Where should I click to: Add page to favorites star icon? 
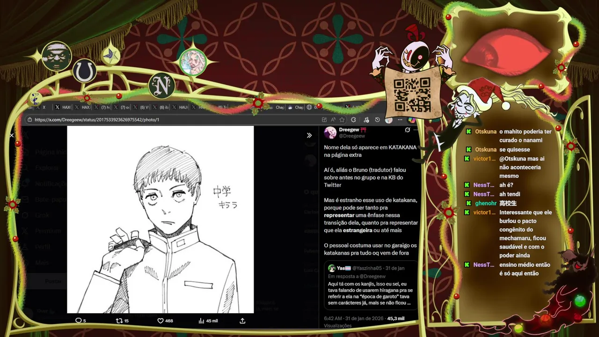coord(342,119)
